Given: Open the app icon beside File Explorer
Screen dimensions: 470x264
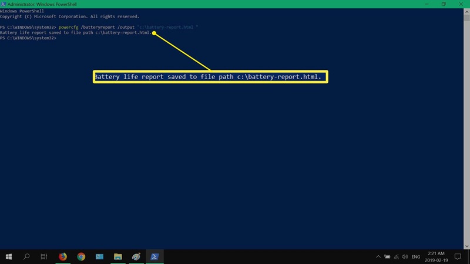Looking at the screenshot, I should pos(136,256).
